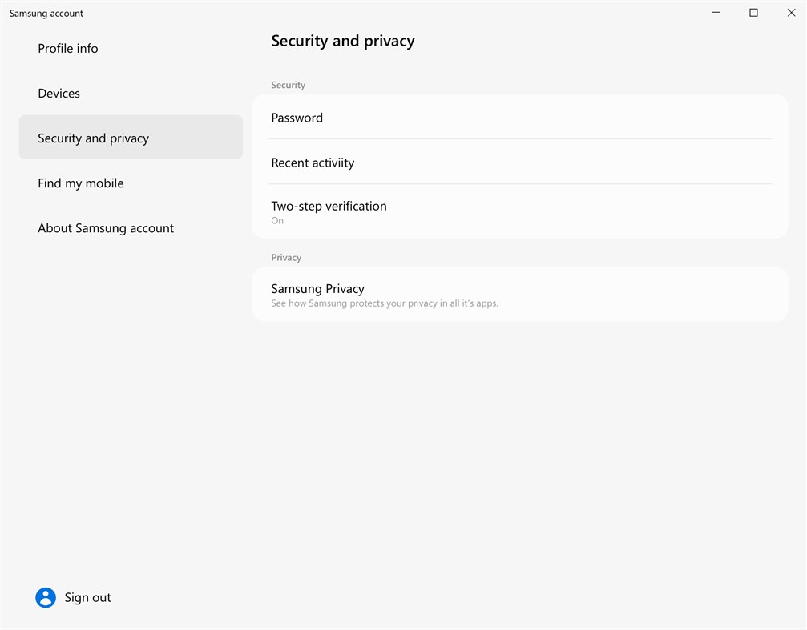The image size is (807, 630).
Task: Click the On status under Two-step verification
Action: 277,220
